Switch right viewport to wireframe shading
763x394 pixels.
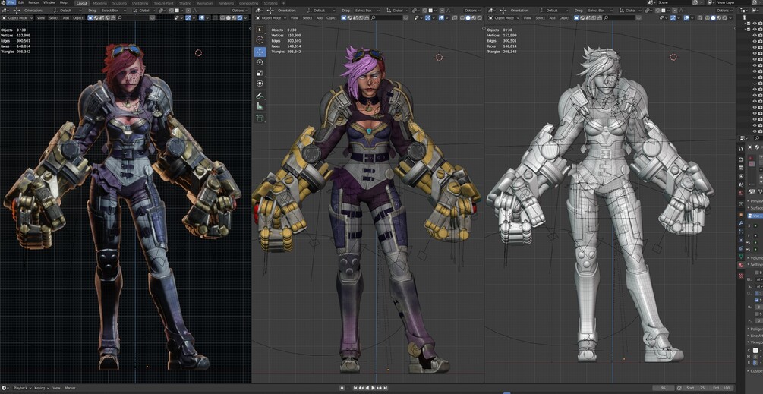(707, 17)
